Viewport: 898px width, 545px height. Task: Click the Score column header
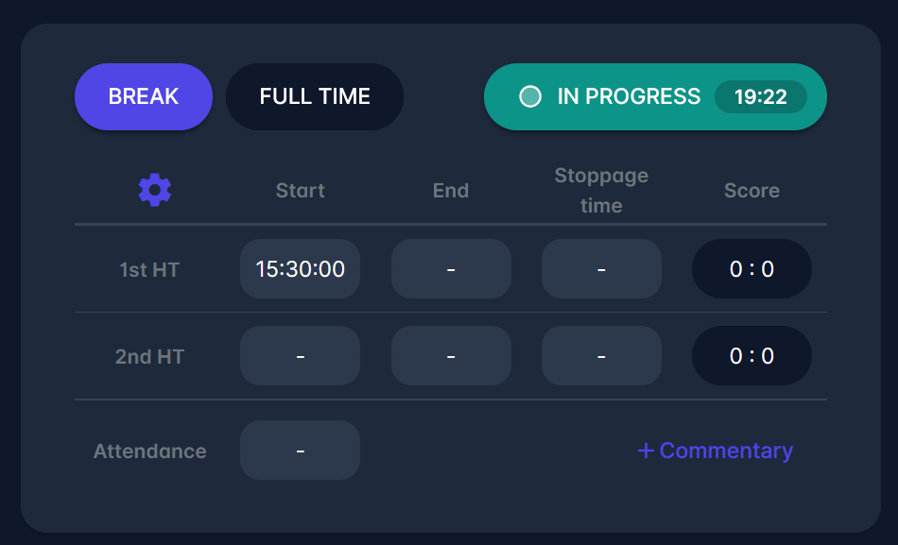pos(751,191)
